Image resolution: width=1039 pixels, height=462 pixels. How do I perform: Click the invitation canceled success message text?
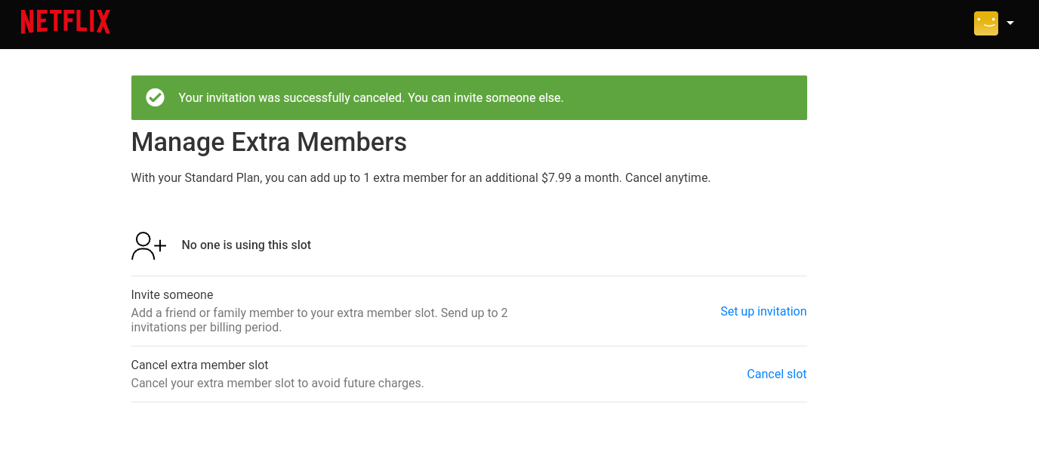[x=370, y=97]
